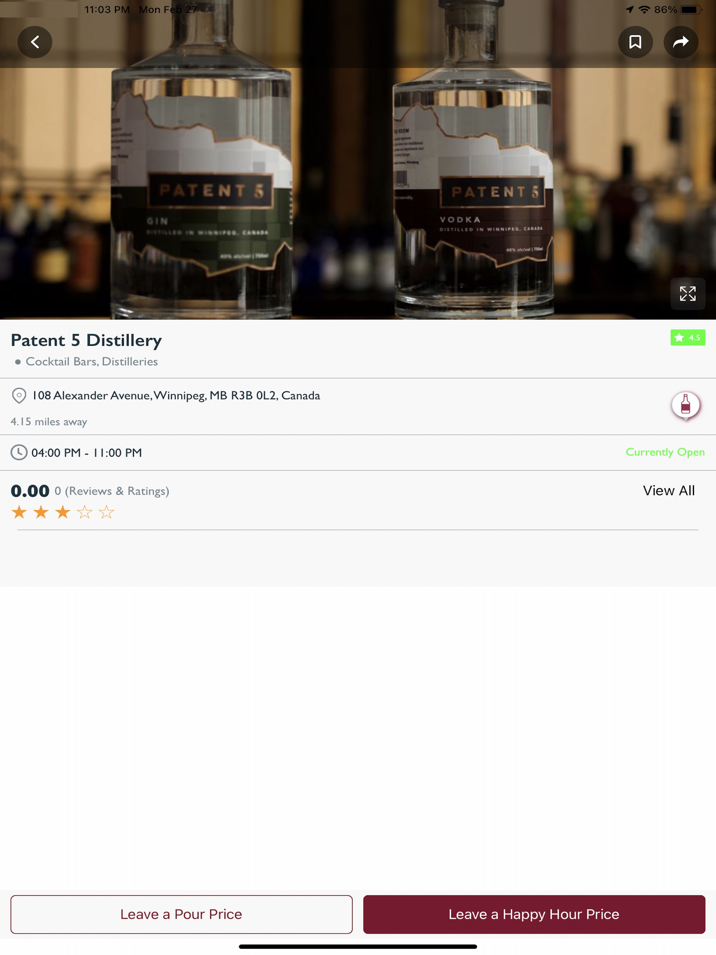The height and width of the screenshot is (955, 716).
Task: Tap the location pin icon
Action: pos(19,395)
